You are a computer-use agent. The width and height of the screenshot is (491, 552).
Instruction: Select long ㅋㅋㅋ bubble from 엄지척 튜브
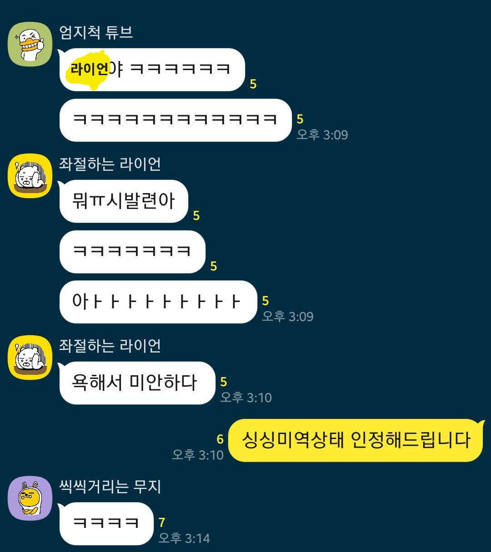[175, 120]
